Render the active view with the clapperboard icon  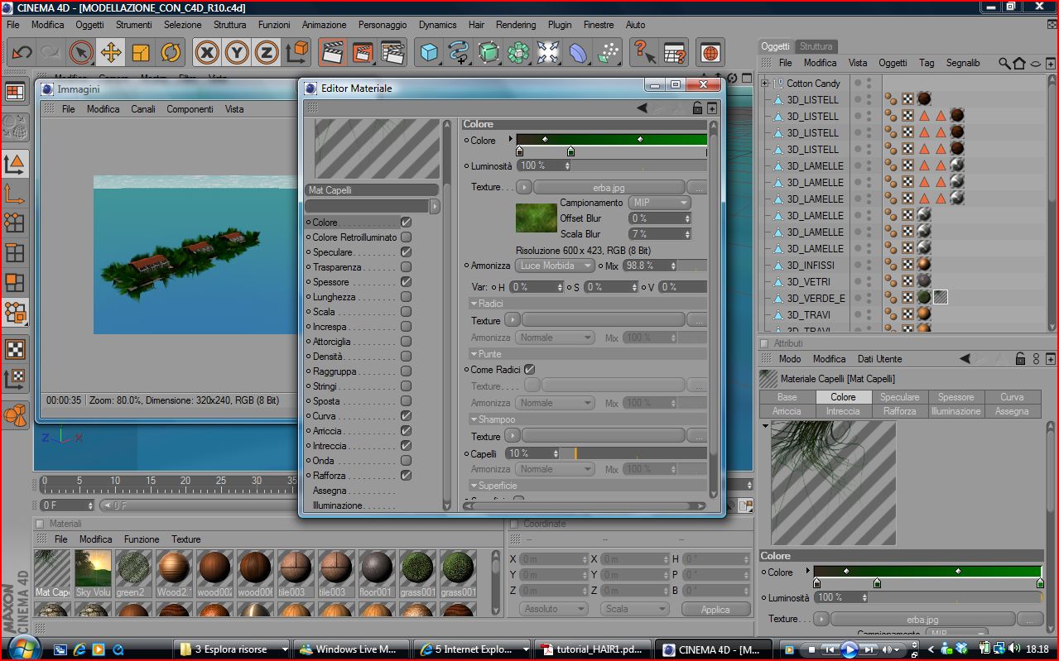pos(332,53)
